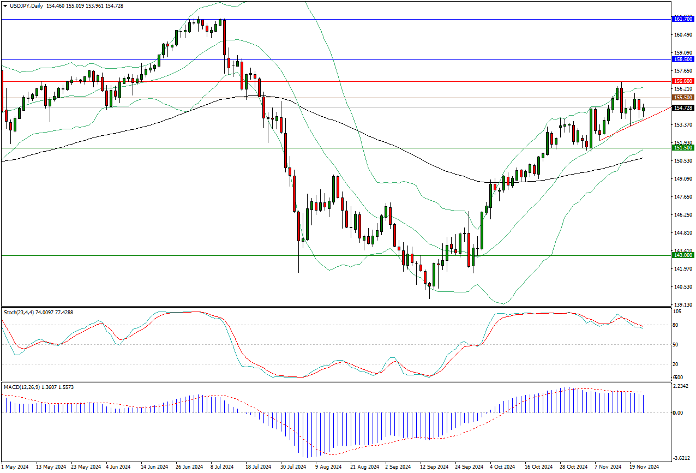696x473 pixels.
Task: Click the red 156.800 price tag
Action: [683, 81]
